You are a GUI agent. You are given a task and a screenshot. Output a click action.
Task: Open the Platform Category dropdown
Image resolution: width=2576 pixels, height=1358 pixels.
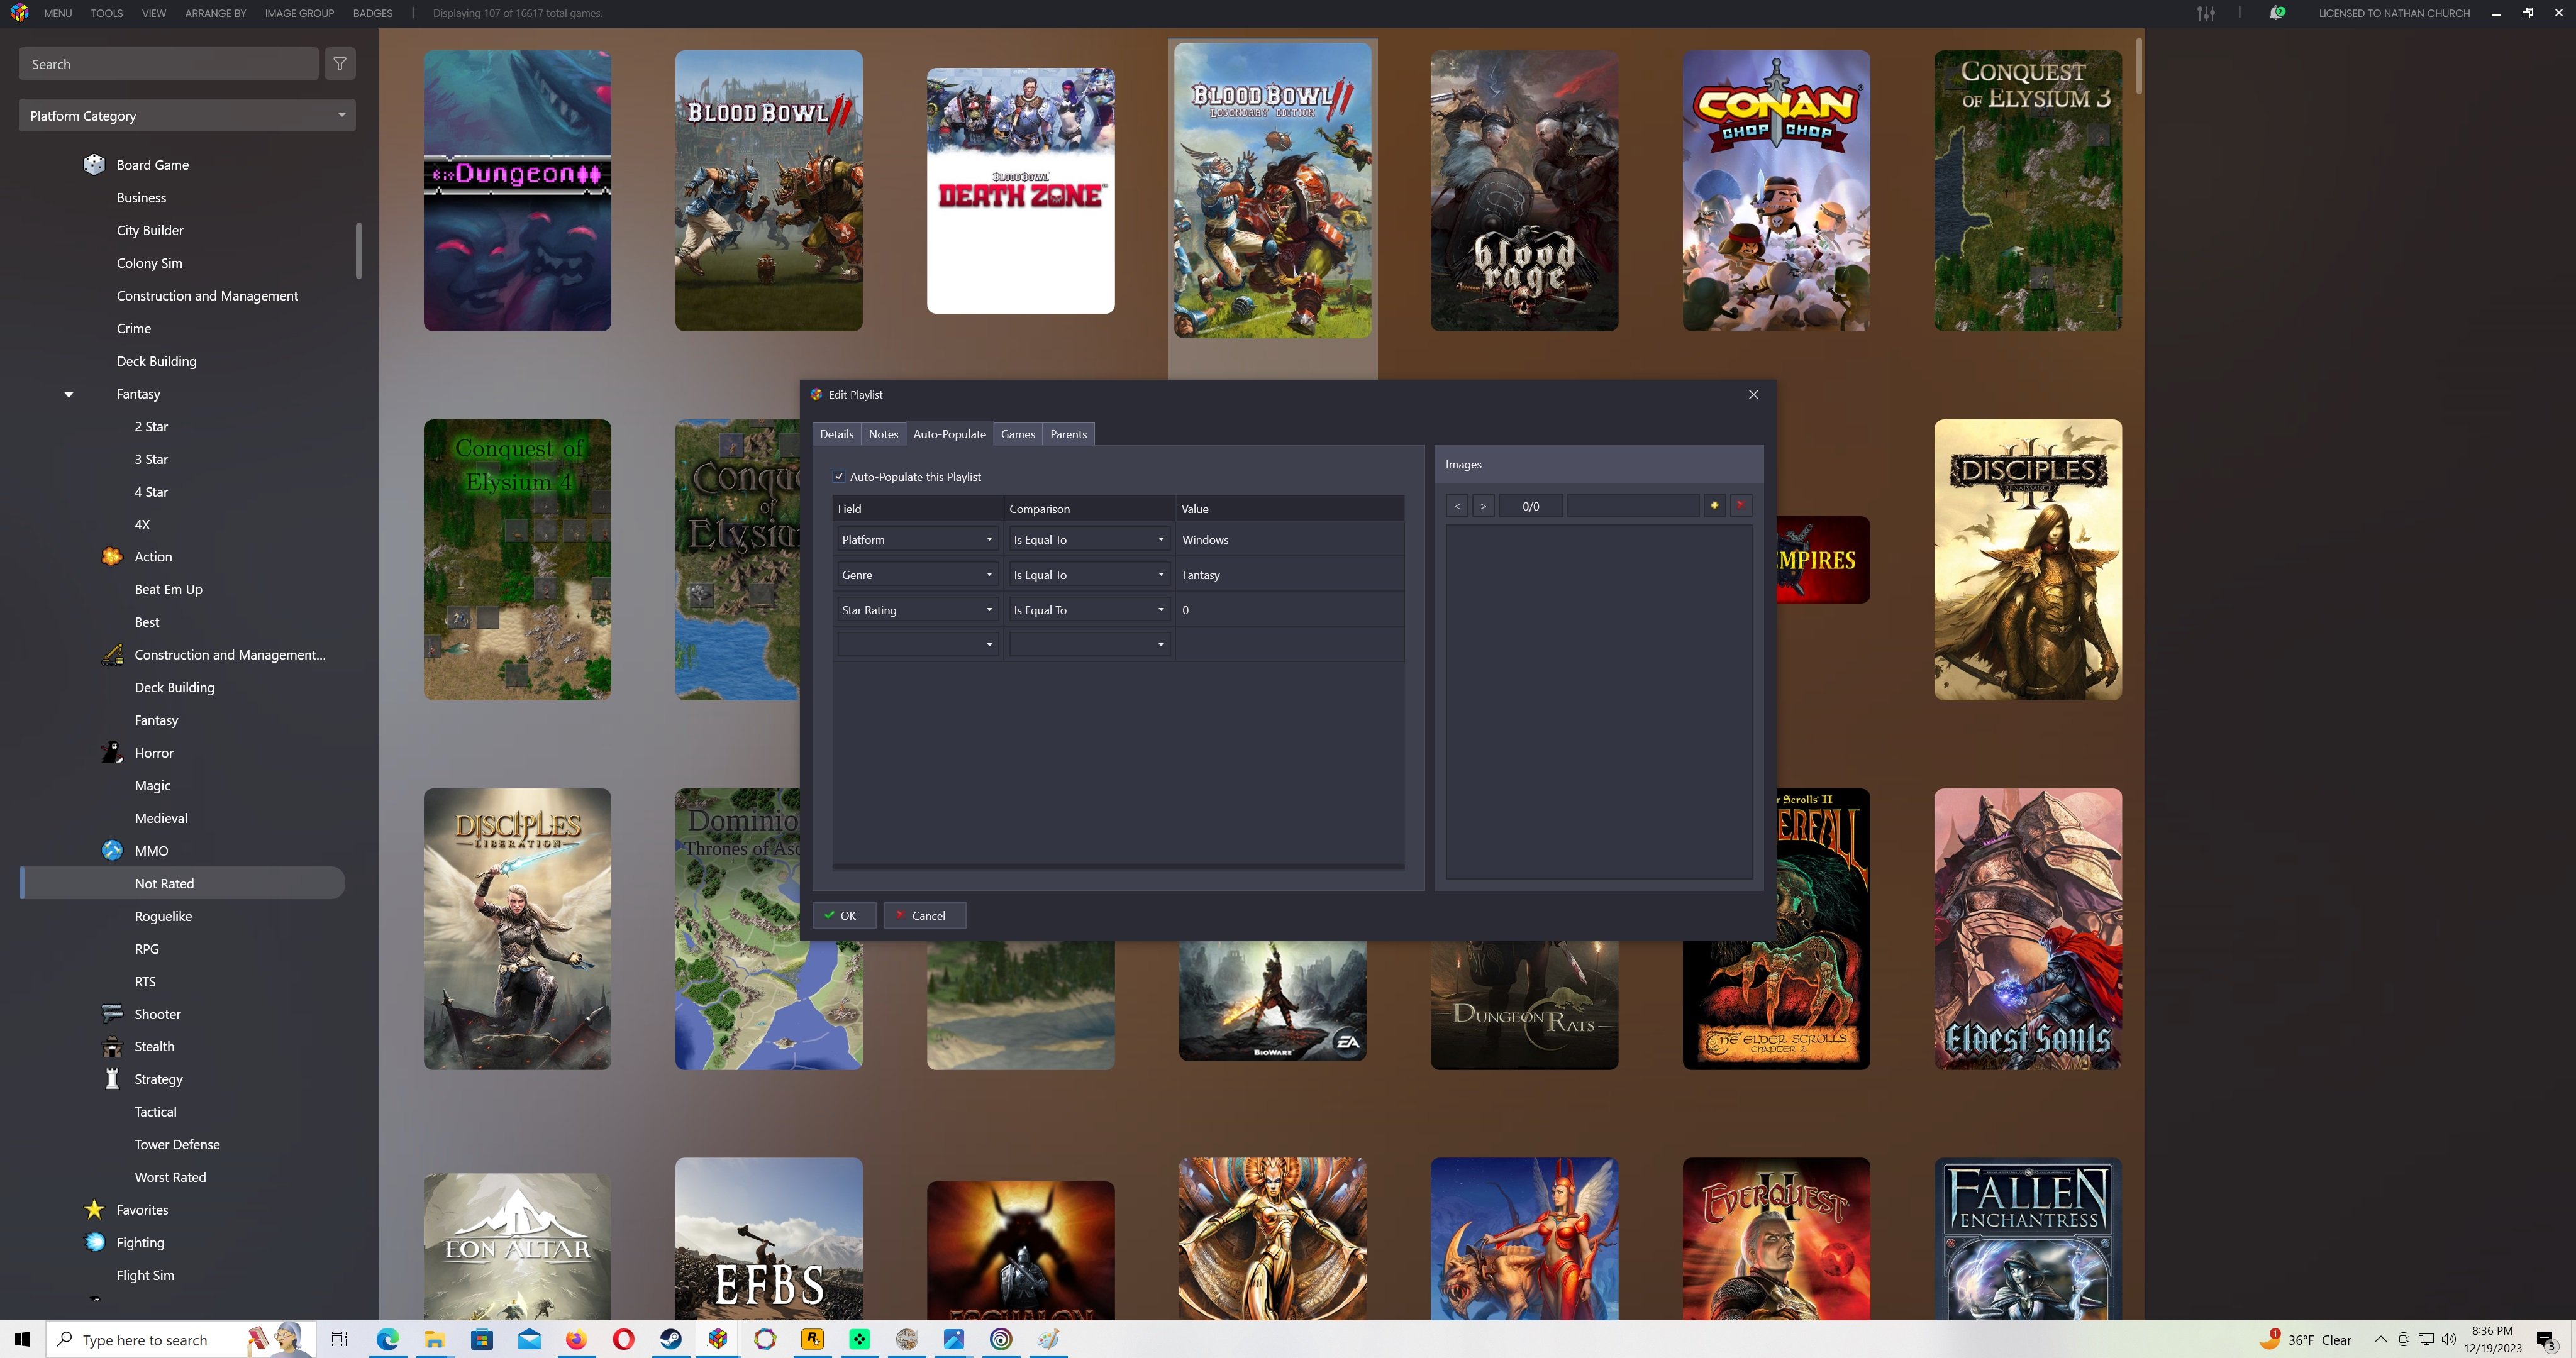tap(187, 115)
